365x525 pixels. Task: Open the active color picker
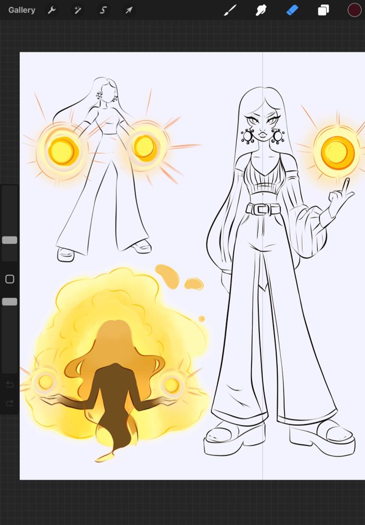coord(354,10)
